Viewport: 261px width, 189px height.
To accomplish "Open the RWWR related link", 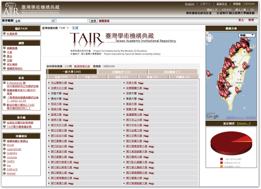I will 11,174.
